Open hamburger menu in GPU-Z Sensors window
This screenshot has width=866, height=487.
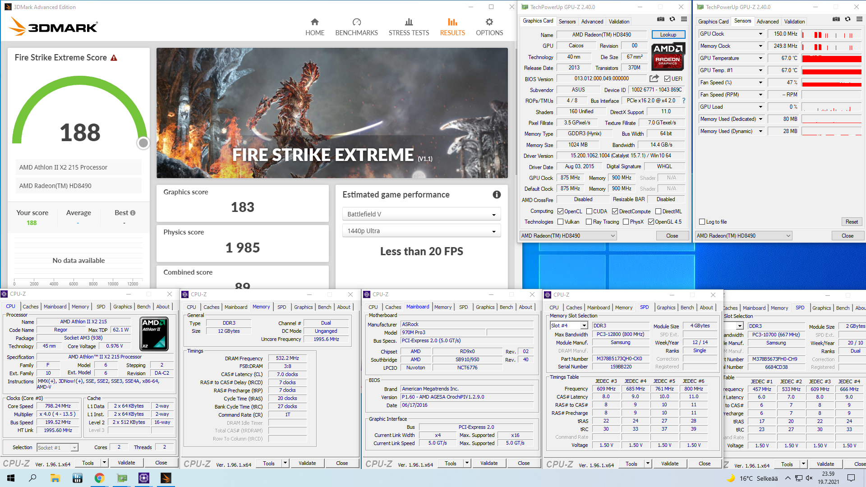click(859, 19)
